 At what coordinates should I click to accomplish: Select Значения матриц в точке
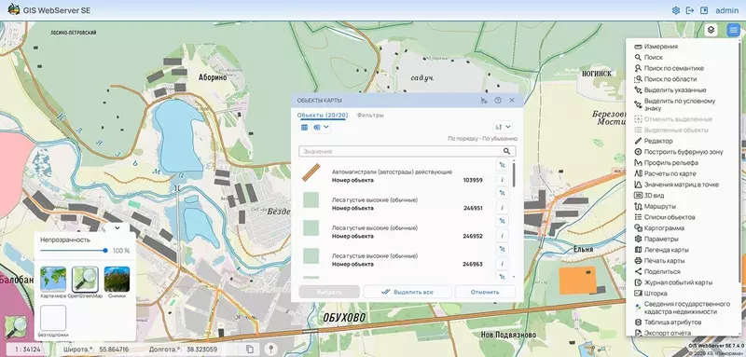682,185
